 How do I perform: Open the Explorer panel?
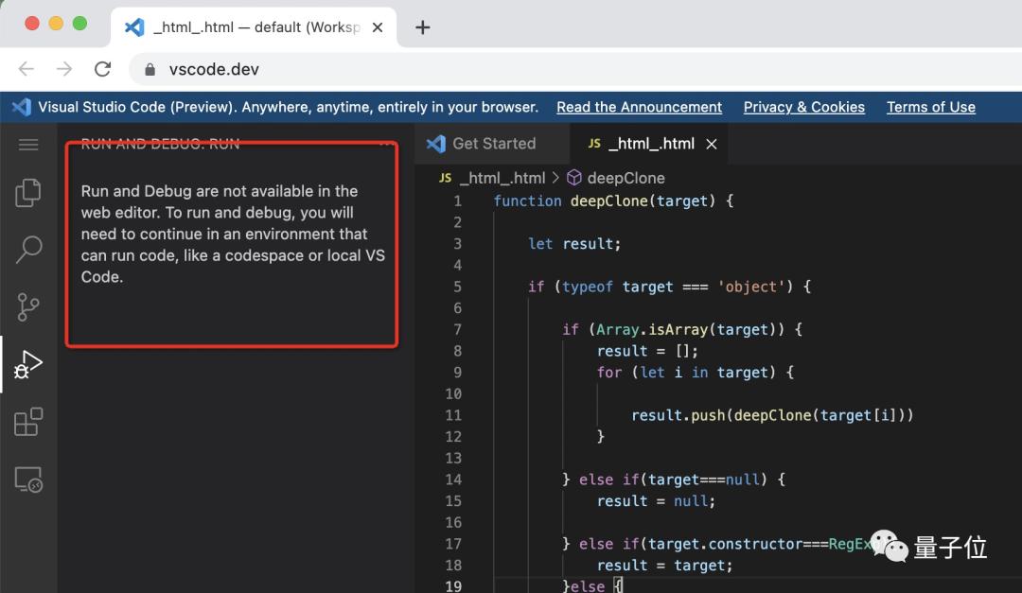tap(28, 191)
